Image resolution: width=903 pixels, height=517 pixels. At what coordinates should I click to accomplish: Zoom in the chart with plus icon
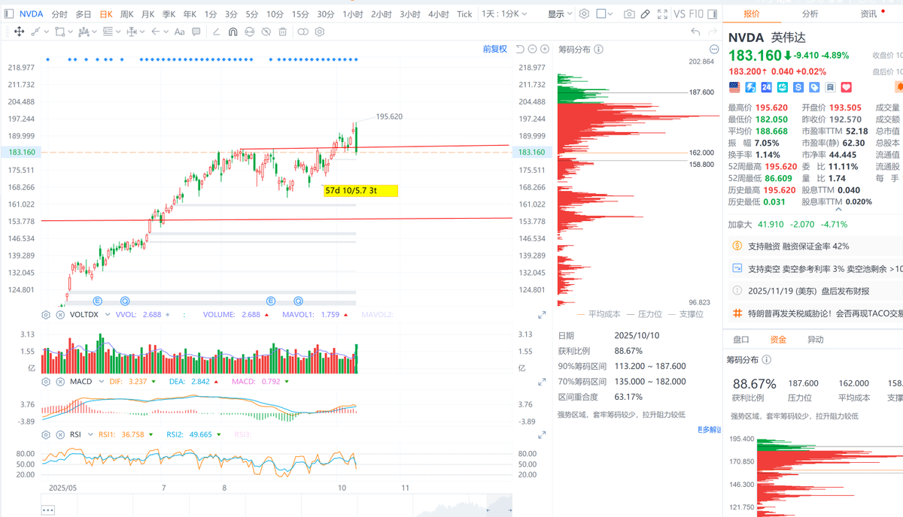tap(545, 49)
